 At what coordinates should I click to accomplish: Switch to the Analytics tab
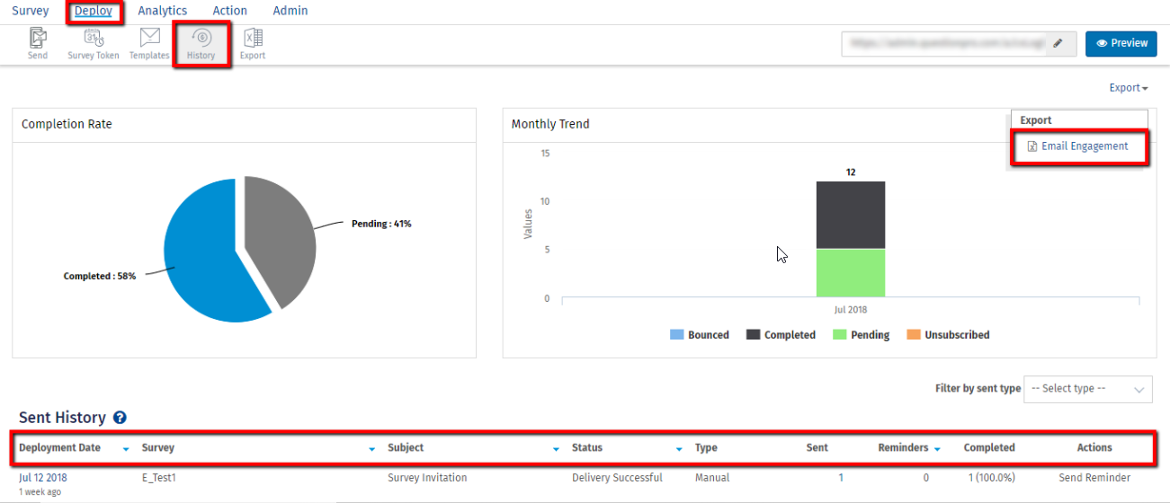click(x=163, y=11)
